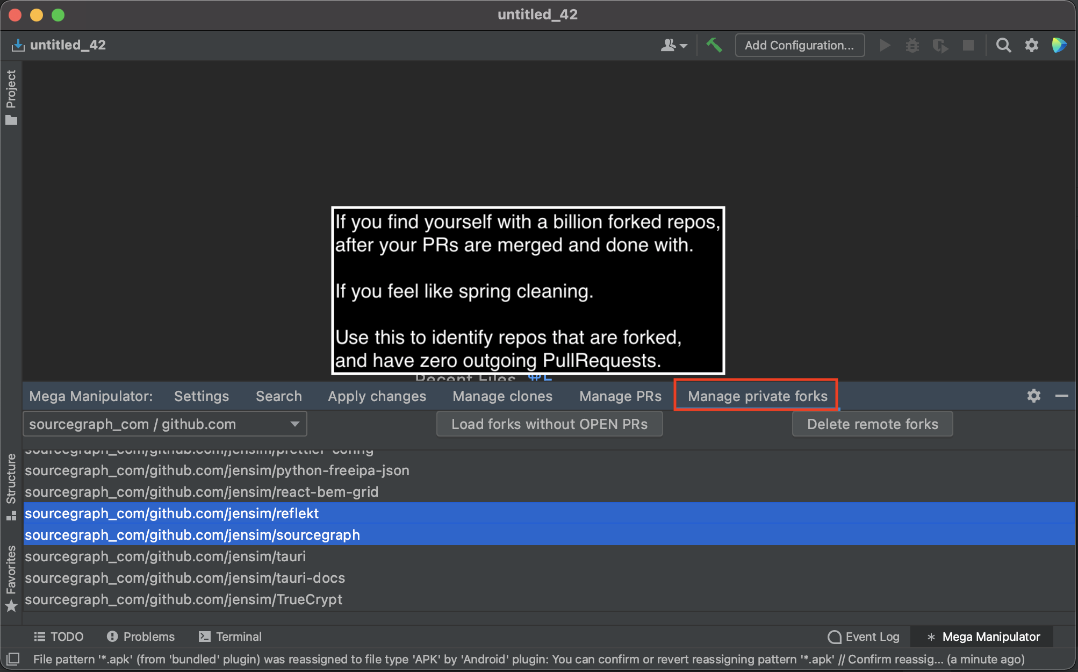
Task: Click Load forks without OPEN PRs button
Action: (549, 424)
